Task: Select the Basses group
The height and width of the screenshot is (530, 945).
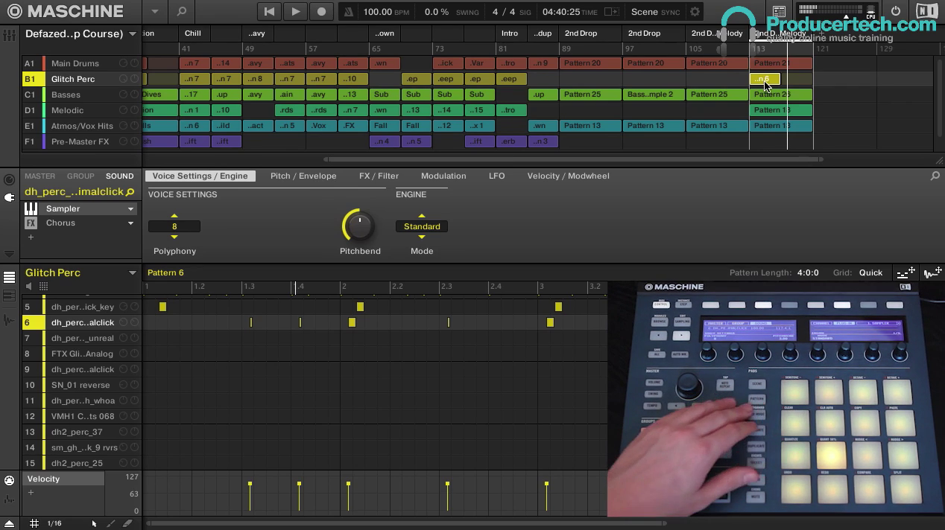Action: click(66, 95)
